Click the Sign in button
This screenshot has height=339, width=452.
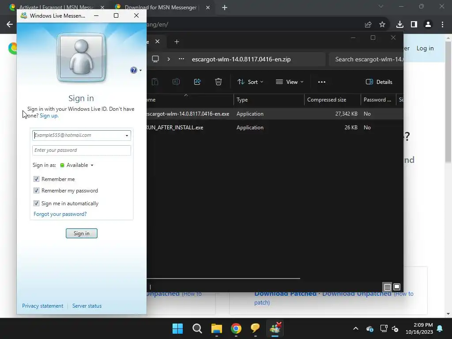coord(82,233)
